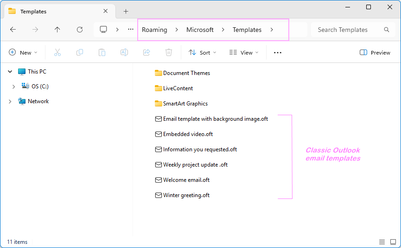Select the LiveContent folder name
Viewport: 401px width, 248px height.
[x=178, y=88]
